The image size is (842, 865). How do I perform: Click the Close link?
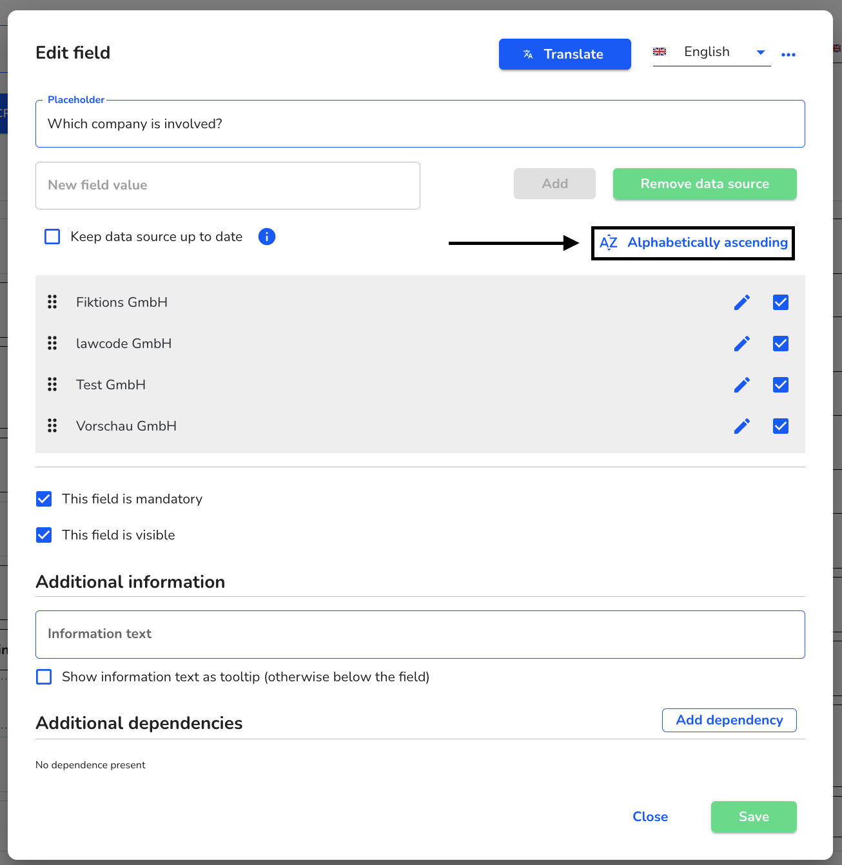pyautogui.click(x=650, y=817)
